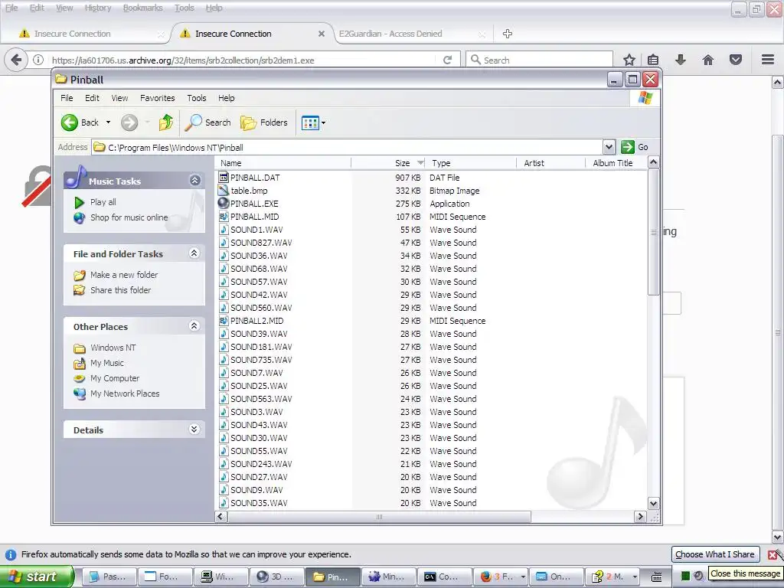Open Edit menu in Pinball window

[92, 98]
